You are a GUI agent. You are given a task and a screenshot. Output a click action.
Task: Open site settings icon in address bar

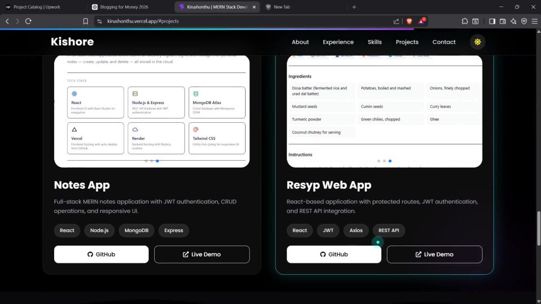click(x=100, y=21)
